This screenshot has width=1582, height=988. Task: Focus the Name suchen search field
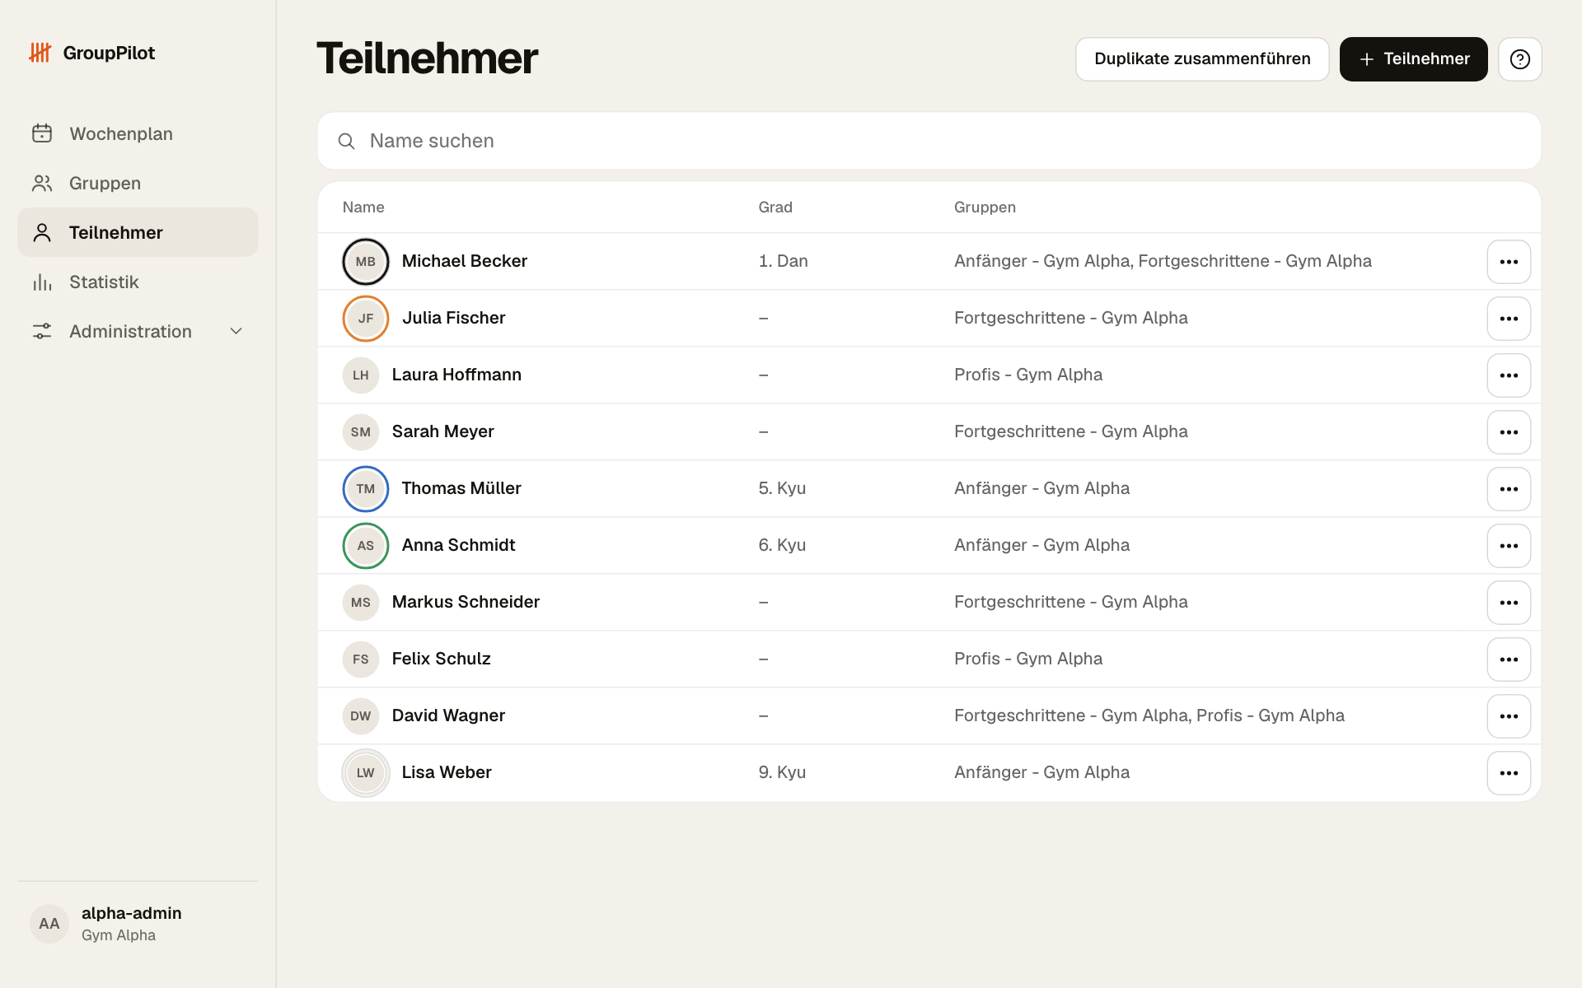(929, 141)
